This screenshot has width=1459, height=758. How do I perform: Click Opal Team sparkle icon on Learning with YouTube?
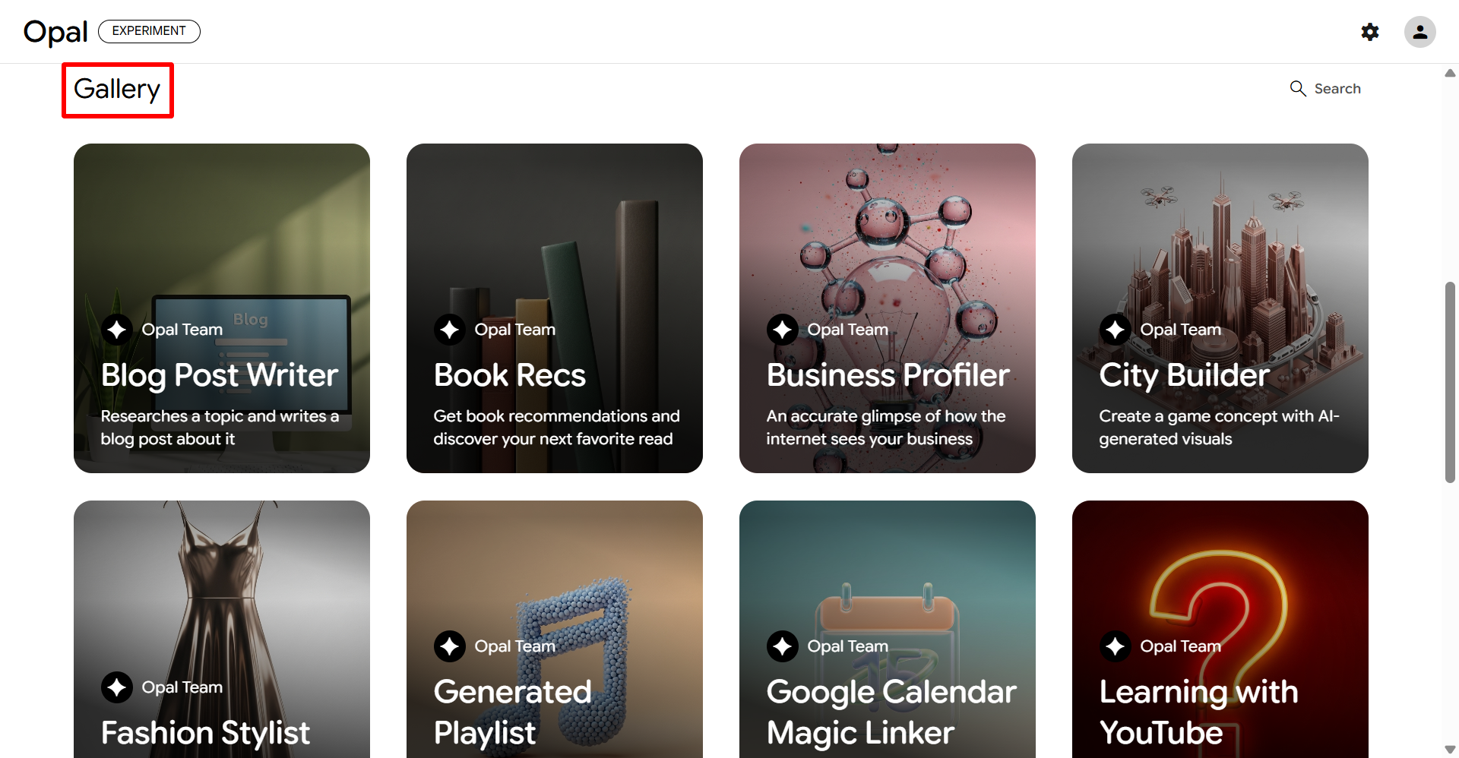pos(1116,646)
